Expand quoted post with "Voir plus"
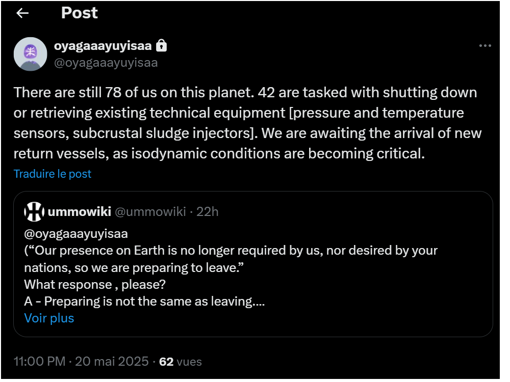Screen dimensions: 510x382 [x=49, y=318]
